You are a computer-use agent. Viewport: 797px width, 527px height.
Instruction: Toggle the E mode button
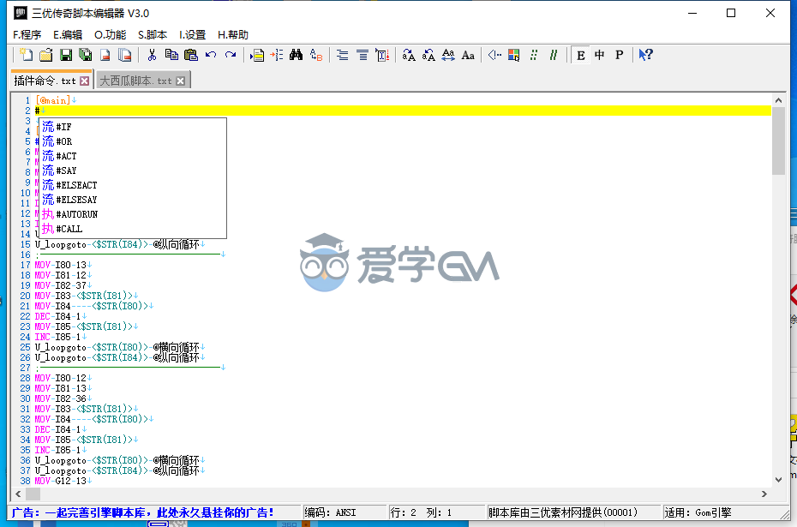[x=580, y=55]
